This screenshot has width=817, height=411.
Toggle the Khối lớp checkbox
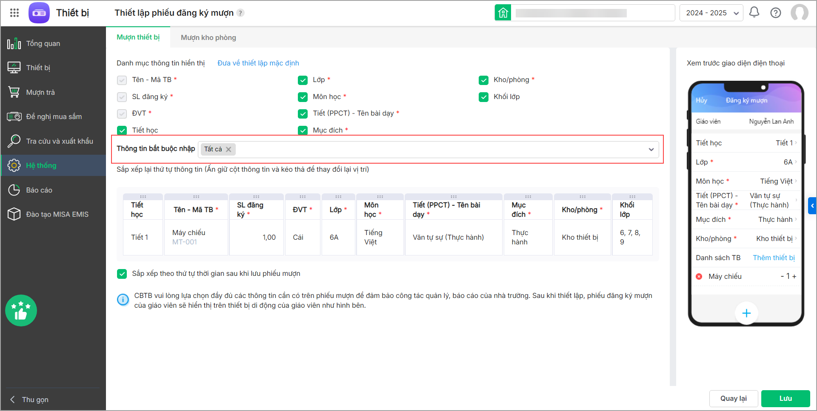(x=483, y=97)
